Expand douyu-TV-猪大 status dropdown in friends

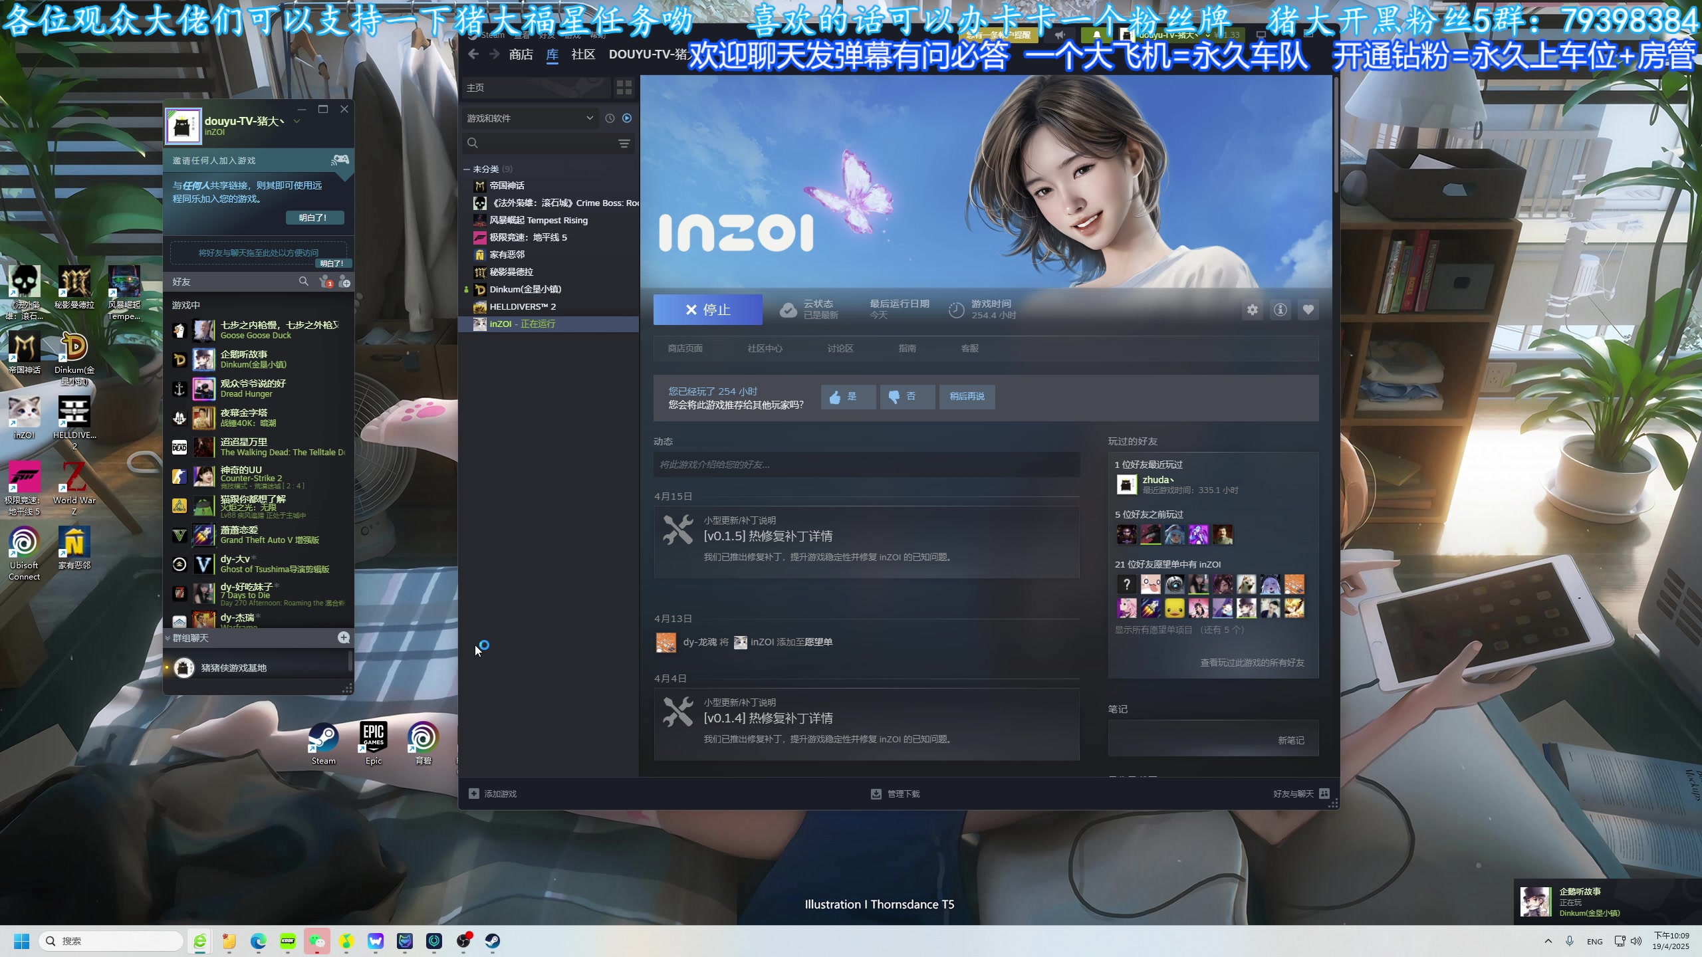tap(297, 122)
